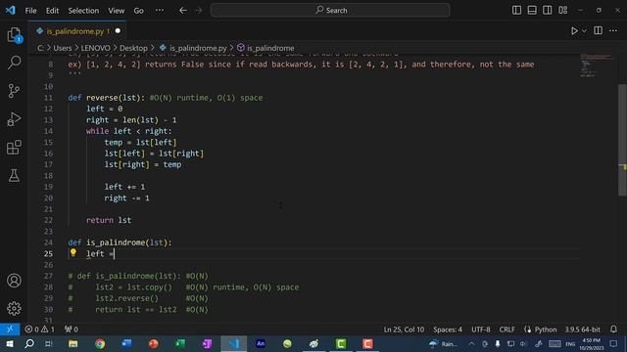This screenshot has width=627, height=352.
Task: Toggle the bottom Panel layout
Action: pos(532,10)
